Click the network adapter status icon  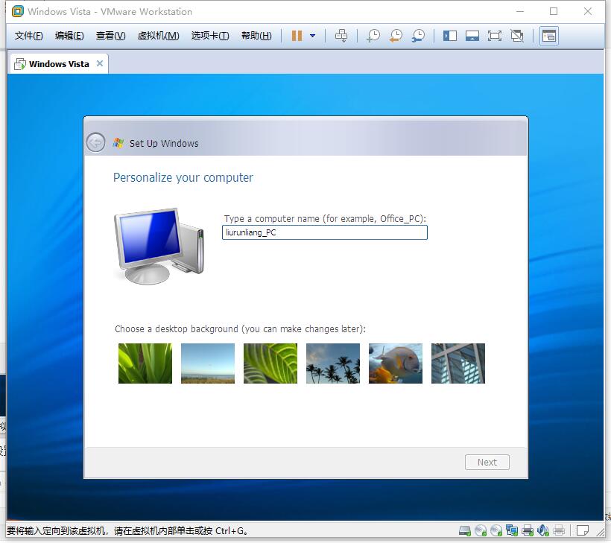512,530
